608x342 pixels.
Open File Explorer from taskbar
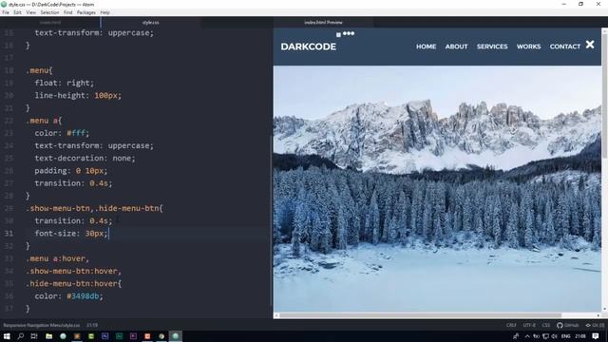tap(48, 336)
